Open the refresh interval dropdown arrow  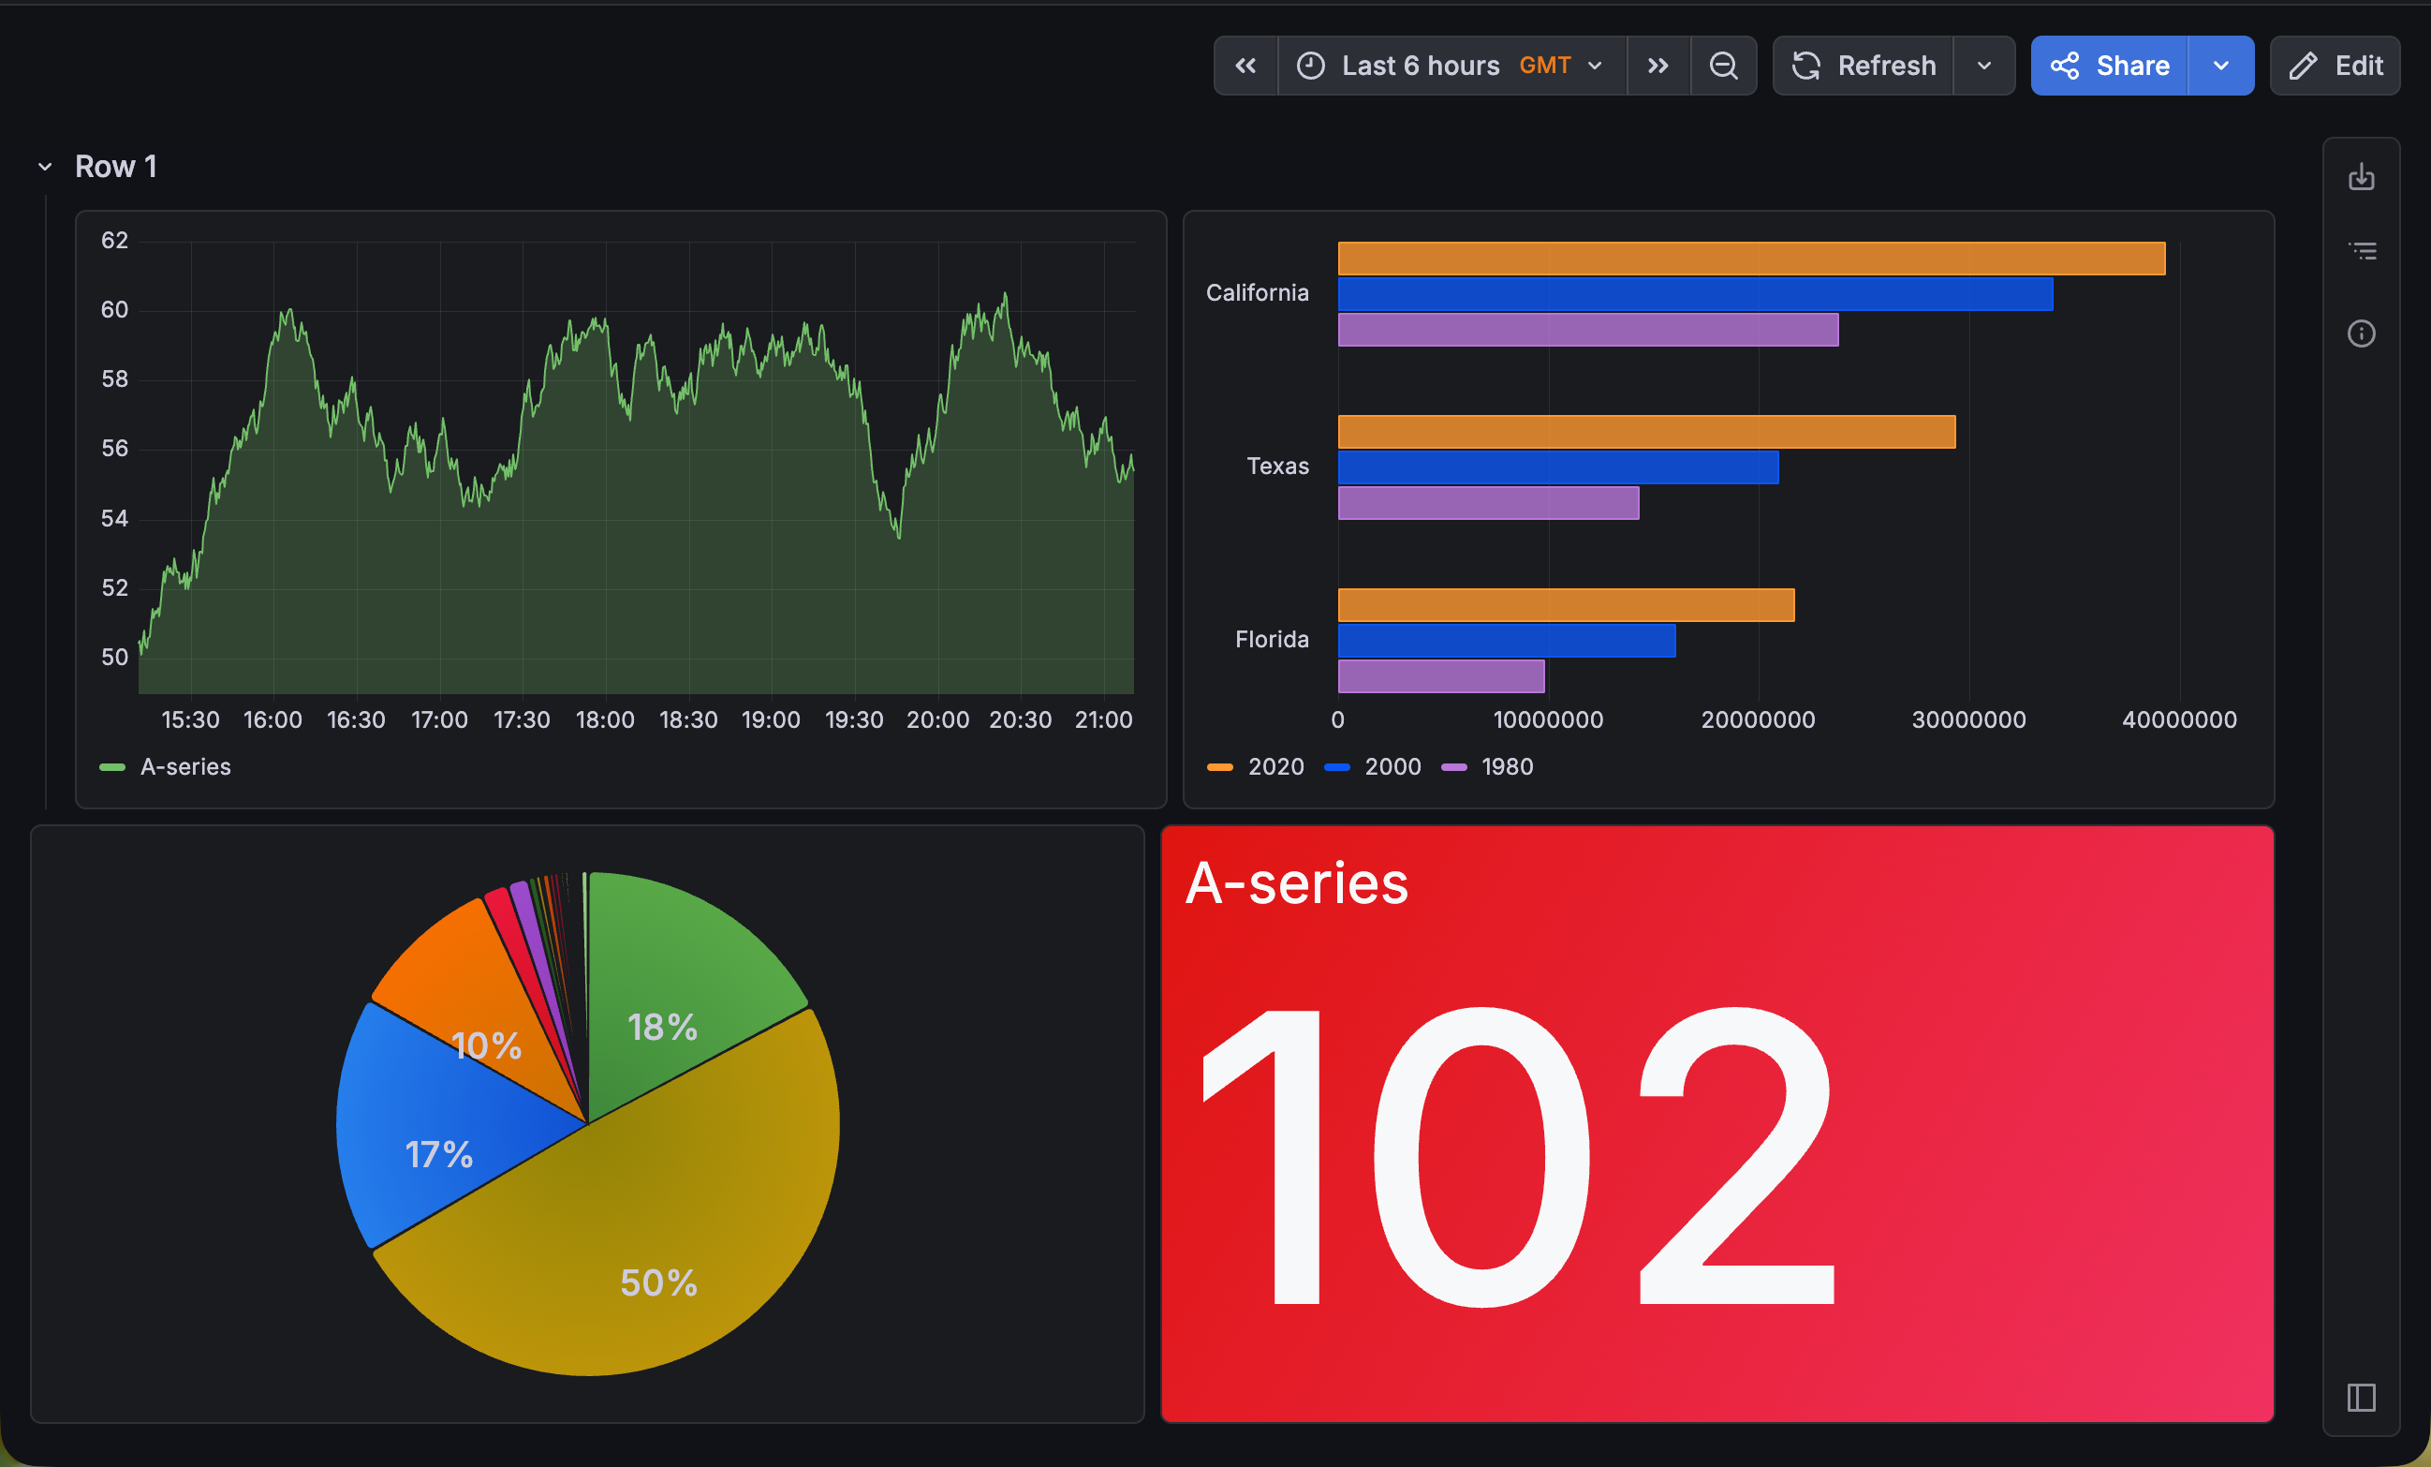1984,67
